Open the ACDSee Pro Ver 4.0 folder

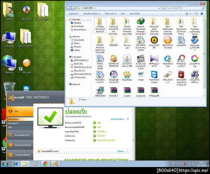[100, 25]
